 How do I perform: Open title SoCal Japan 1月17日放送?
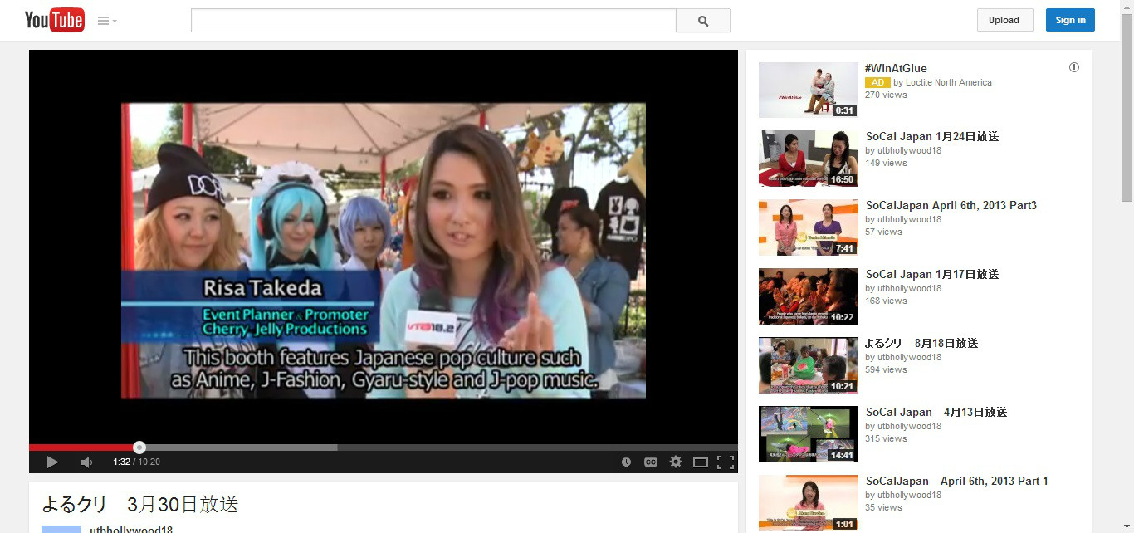tap(931, 274)
